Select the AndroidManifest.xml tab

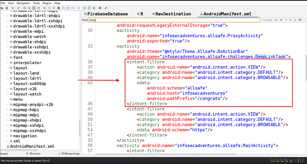(x=226, y=14)
